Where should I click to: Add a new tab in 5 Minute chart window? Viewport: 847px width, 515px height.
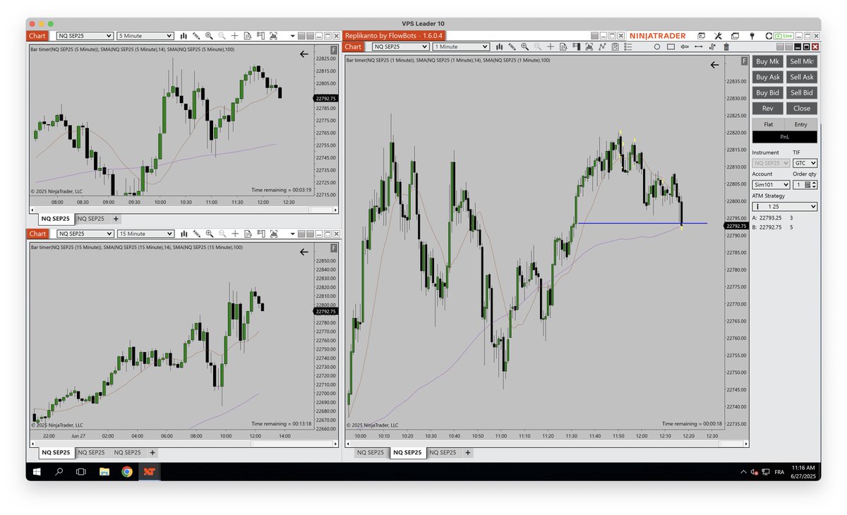pyautogui.click(x=116, y=219)
